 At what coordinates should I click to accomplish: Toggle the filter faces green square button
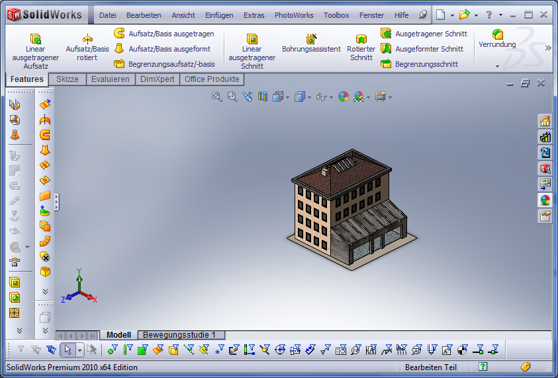(x=142, y=350)
